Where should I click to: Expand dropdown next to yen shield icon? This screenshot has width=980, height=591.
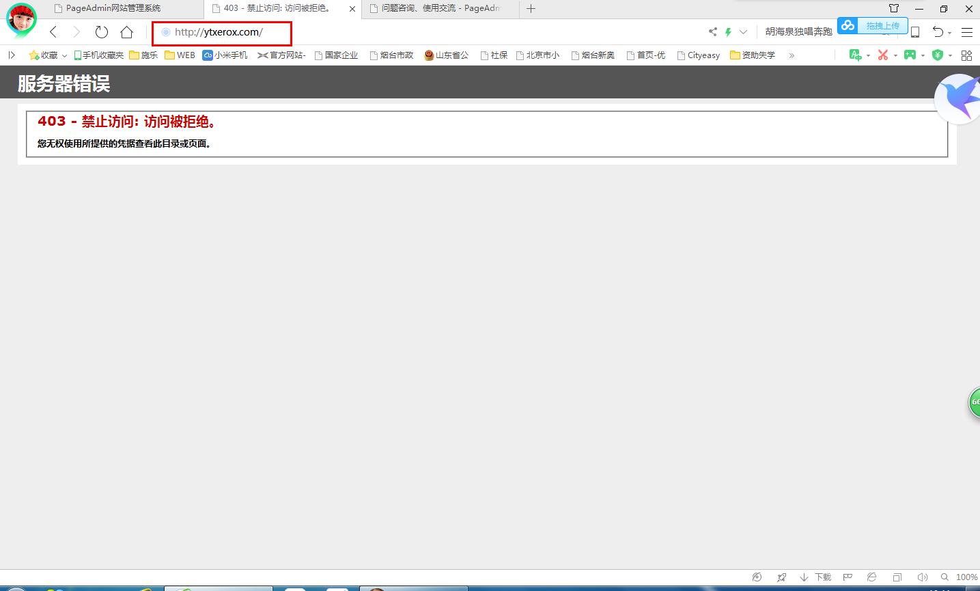[x=950, y=56]
